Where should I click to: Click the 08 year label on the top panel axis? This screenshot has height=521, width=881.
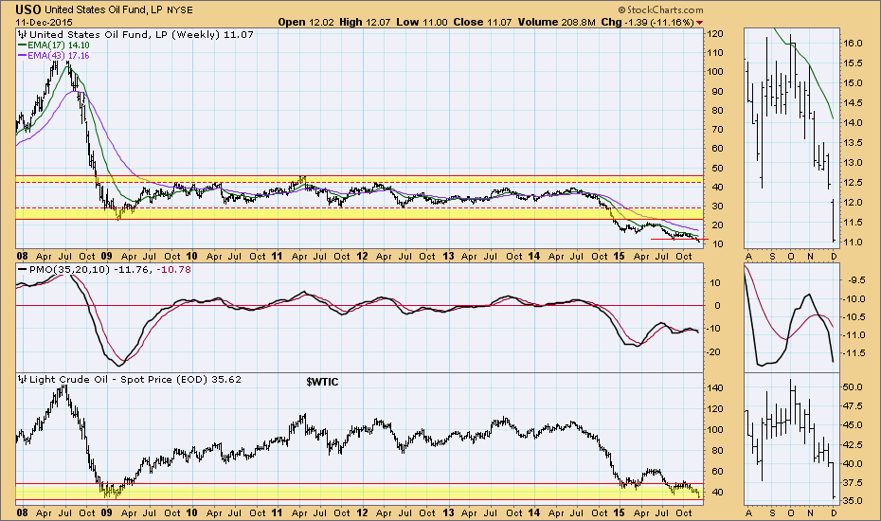(x=21, y=256)
